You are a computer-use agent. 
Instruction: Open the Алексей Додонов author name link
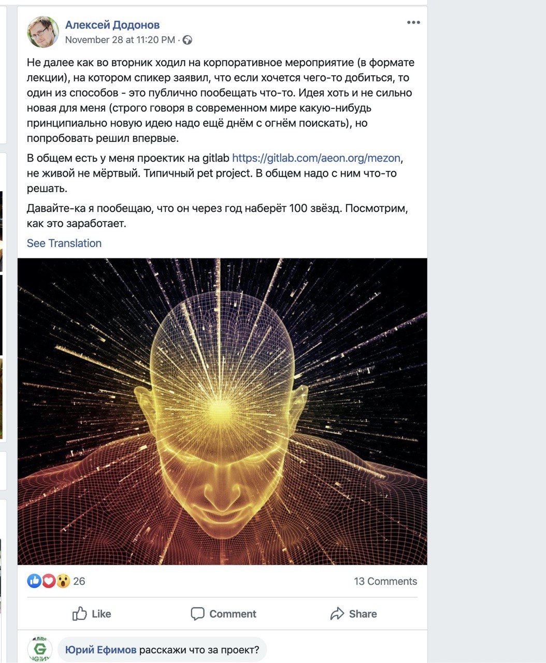click(x=112, y=25)
